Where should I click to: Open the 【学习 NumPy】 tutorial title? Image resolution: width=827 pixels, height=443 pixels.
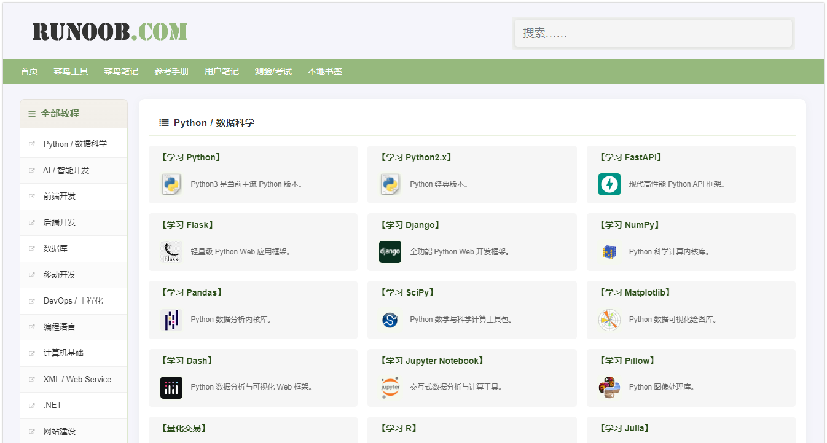pos(630,225)
